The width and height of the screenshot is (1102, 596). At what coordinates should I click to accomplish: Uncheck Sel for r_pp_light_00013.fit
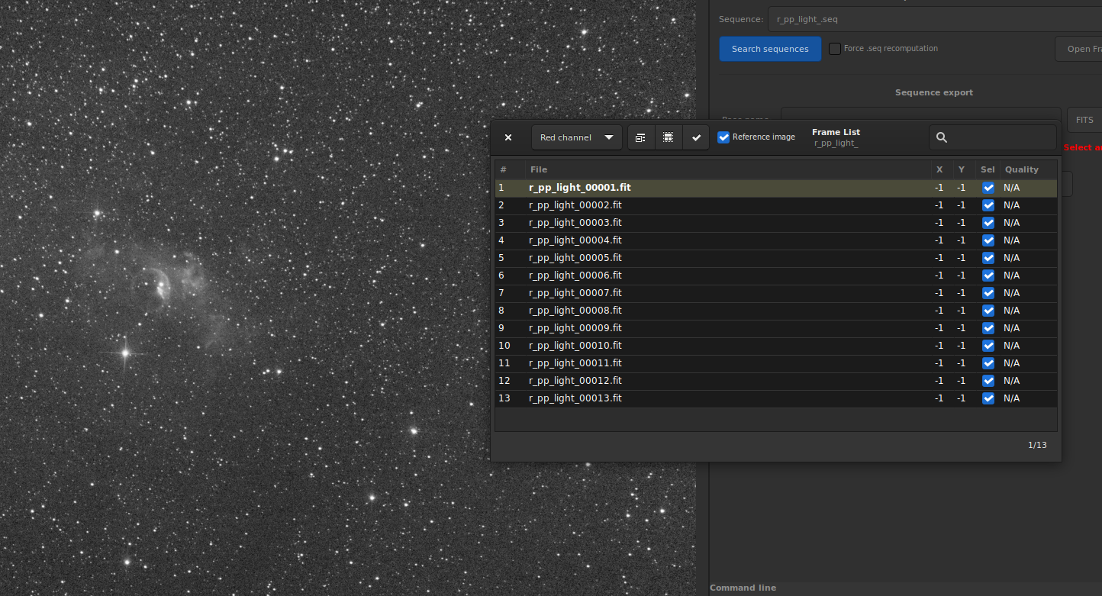click(x=988, y=398)
